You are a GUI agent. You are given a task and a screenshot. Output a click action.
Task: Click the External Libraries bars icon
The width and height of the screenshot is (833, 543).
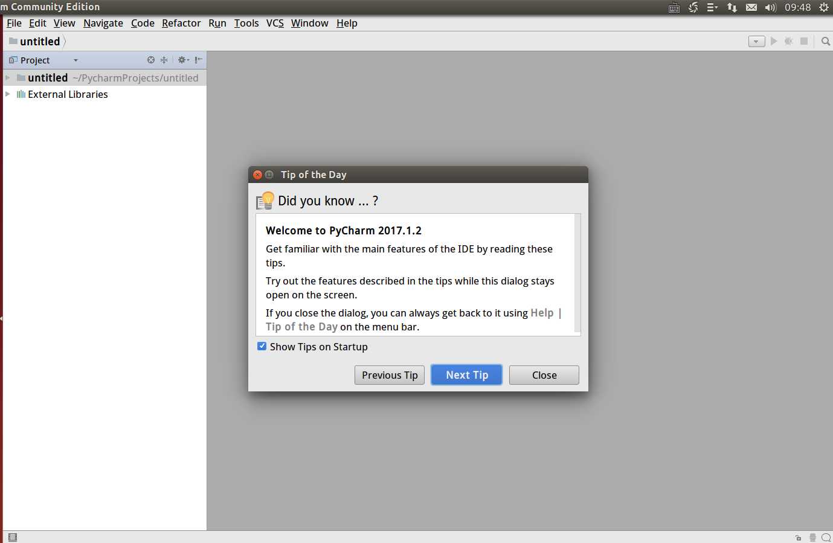[21, 94]
